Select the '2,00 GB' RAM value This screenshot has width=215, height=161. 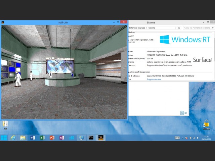pos(150,58)
